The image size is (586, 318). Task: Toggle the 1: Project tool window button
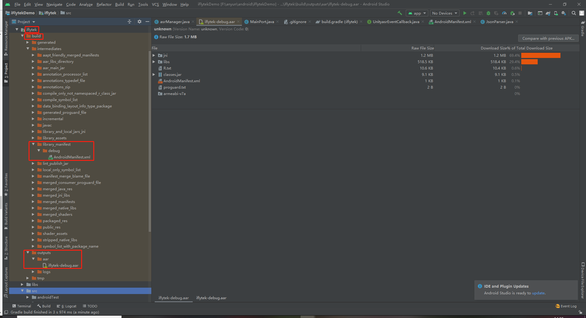(6, 73)
